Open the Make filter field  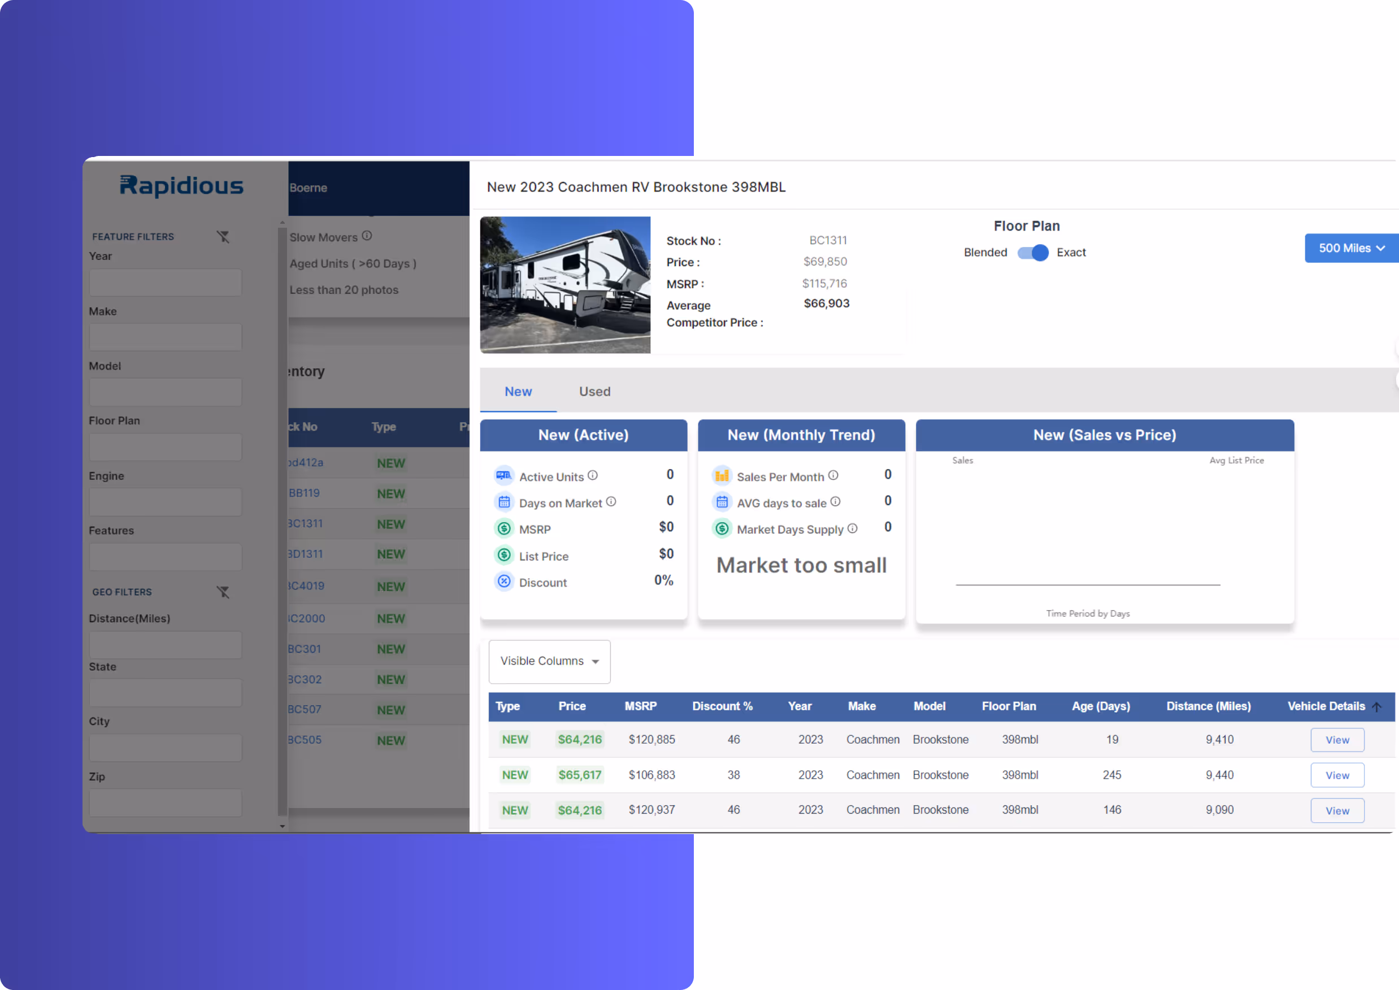click(165, 337)
